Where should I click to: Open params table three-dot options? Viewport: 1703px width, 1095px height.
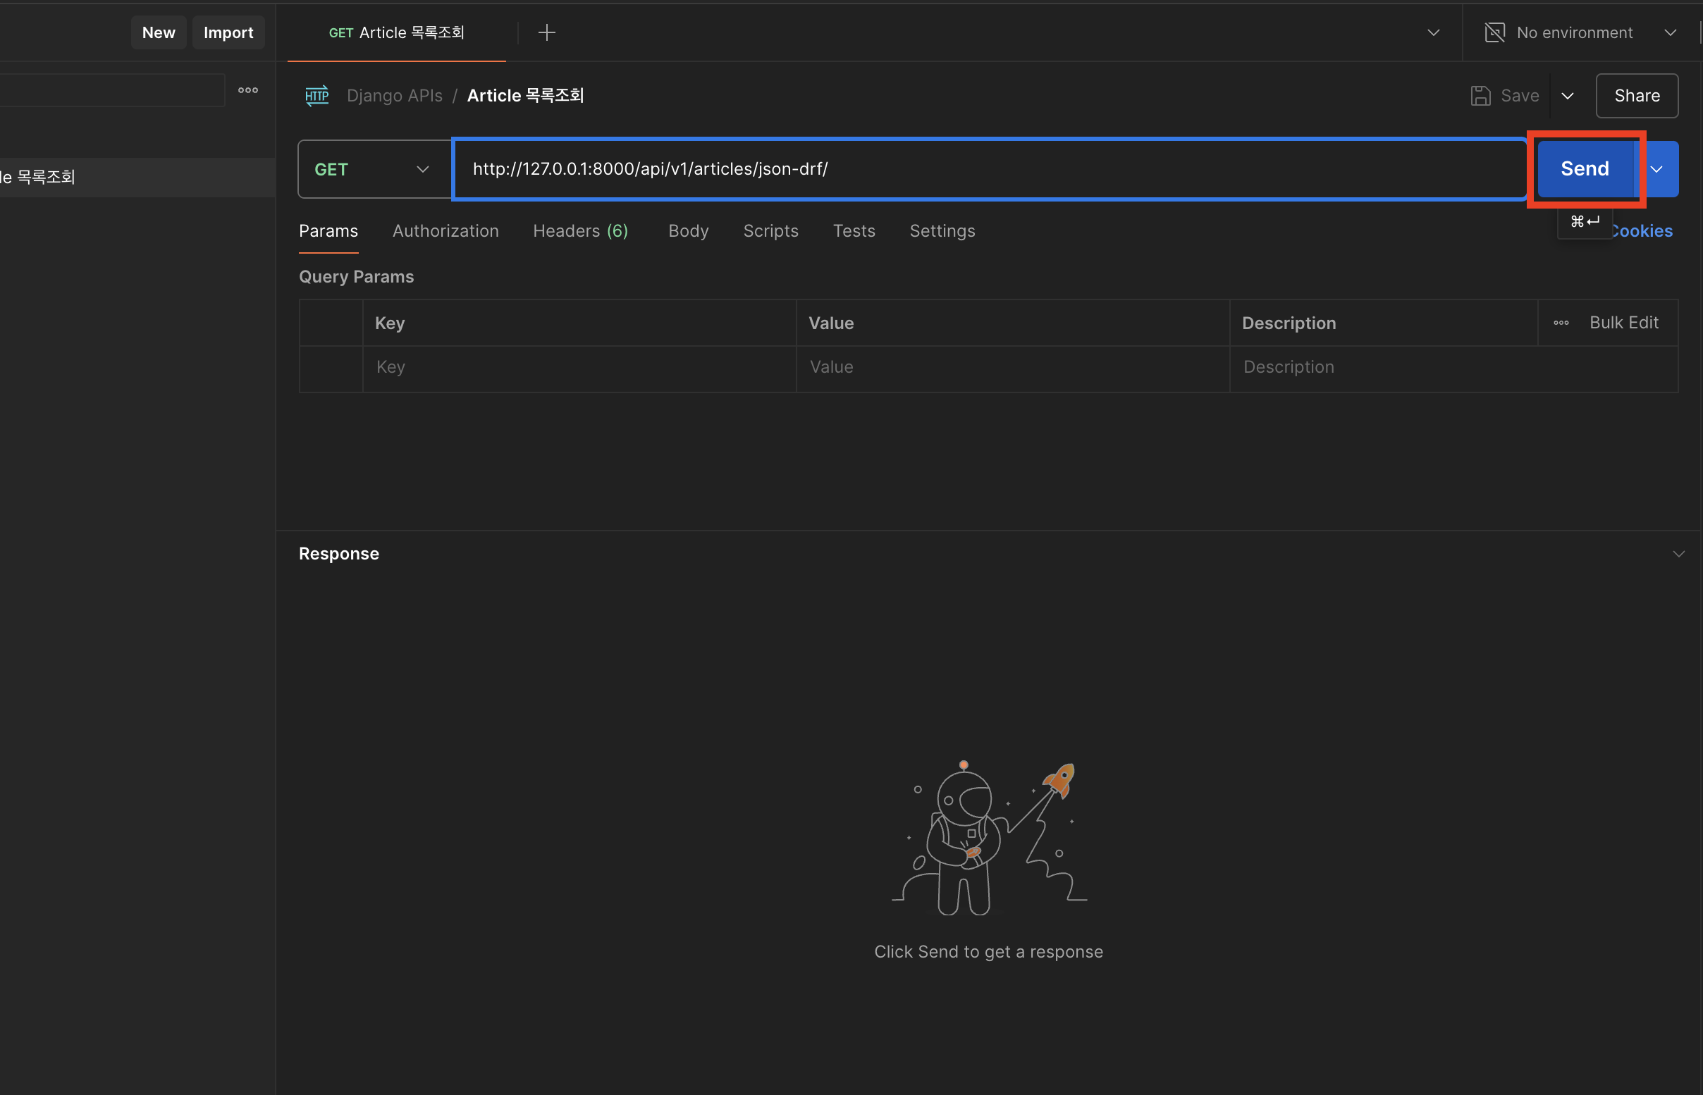point(1561,323)
